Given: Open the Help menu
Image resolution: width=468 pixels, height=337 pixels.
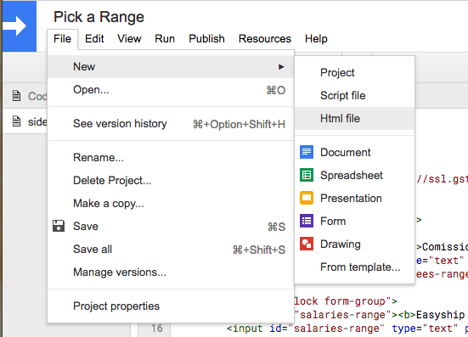Looking at the screenshot, I should pos(316,39).
